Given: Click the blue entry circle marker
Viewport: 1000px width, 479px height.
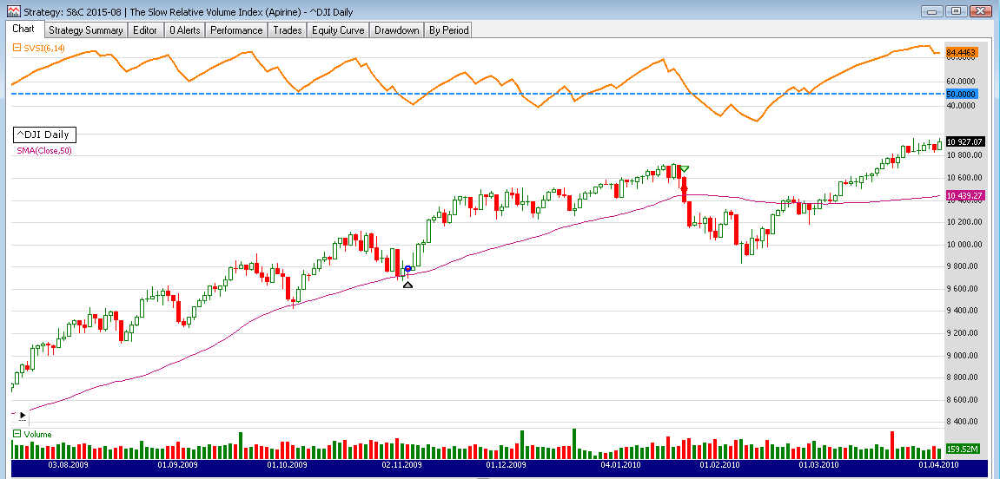Looking at the screenshot, I should coord(408,269).
